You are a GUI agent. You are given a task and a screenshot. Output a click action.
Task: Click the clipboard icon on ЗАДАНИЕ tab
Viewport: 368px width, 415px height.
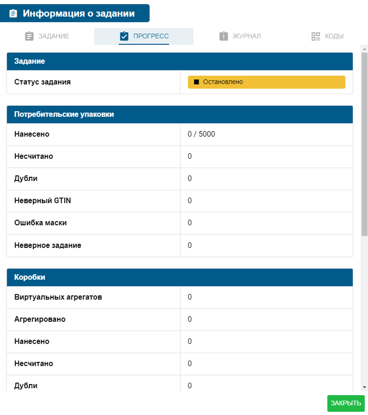coord(30,36)
